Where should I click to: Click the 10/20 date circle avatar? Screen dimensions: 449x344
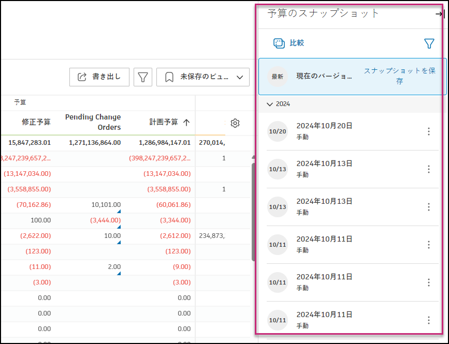point(278,131)
